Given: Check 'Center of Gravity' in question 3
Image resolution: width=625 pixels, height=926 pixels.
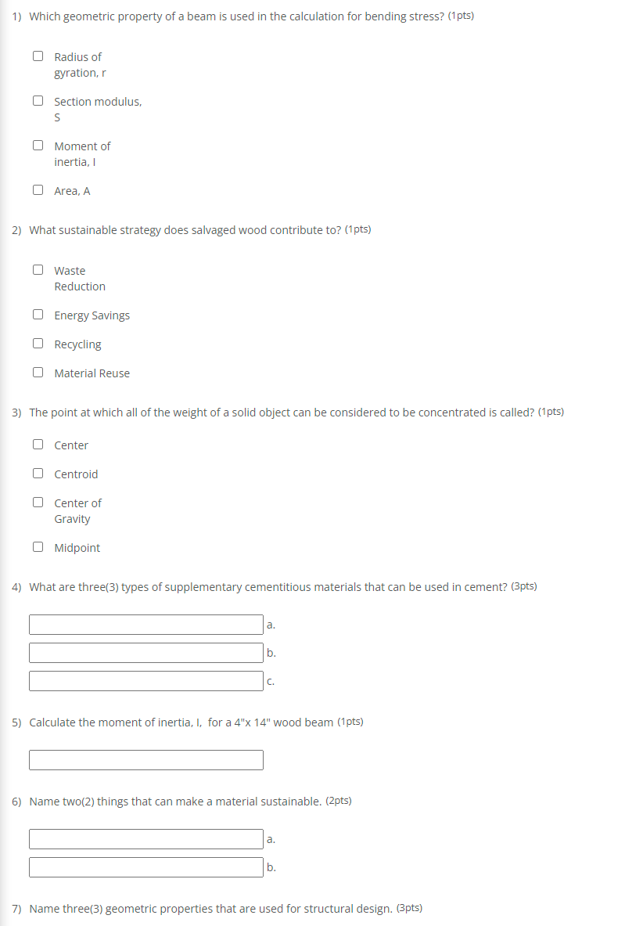Looking at the screenshot, I should (x=38, y=500).
